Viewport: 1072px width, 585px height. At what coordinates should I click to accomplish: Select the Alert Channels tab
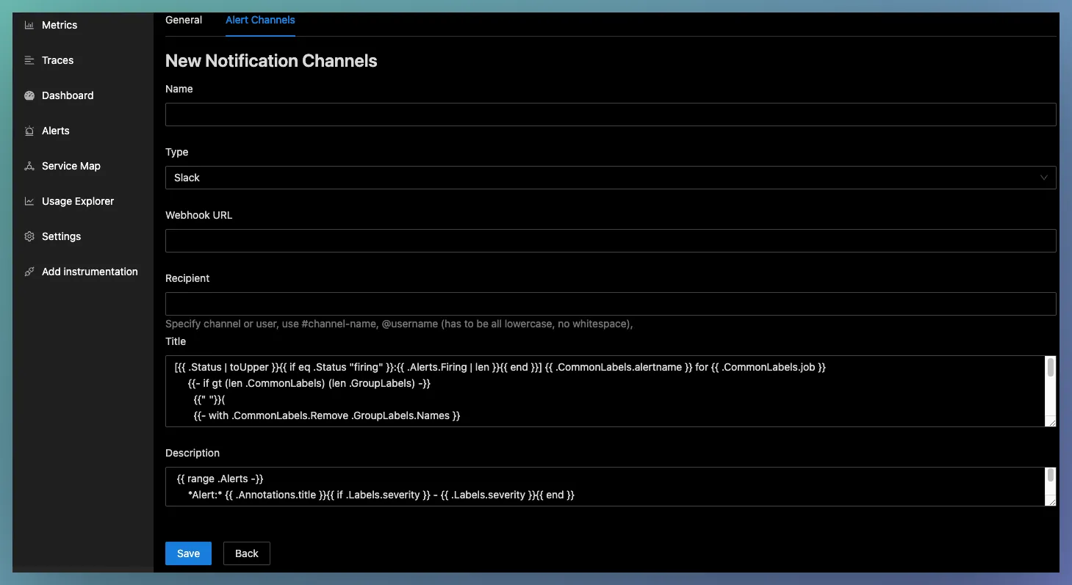click(x=260, y=20)
